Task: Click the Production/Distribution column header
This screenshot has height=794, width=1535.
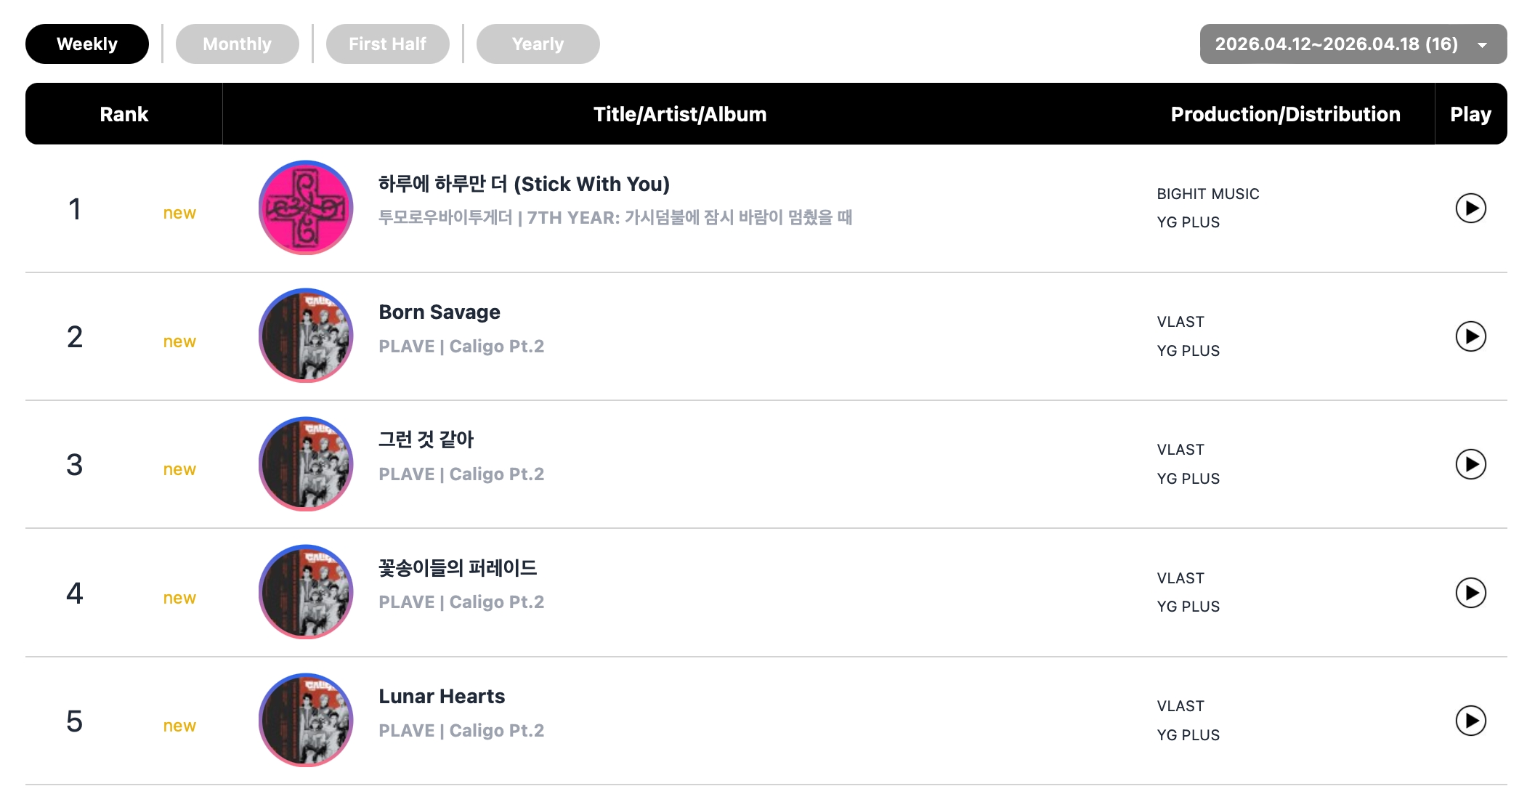Action: click(1285, 114)
